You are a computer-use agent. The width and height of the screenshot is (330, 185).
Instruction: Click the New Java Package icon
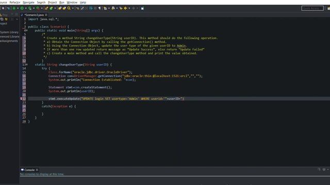(x=46, y=8)
